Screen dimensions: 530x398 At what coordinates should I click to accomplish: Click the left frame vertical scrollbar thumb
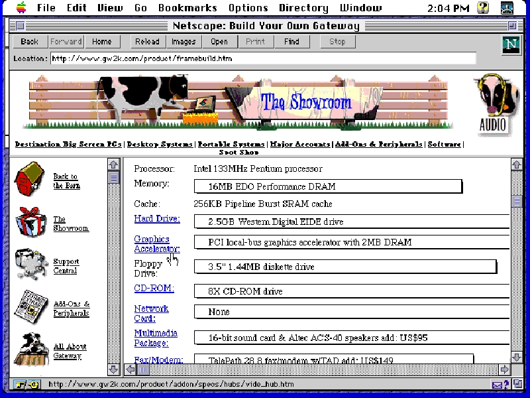113,177
